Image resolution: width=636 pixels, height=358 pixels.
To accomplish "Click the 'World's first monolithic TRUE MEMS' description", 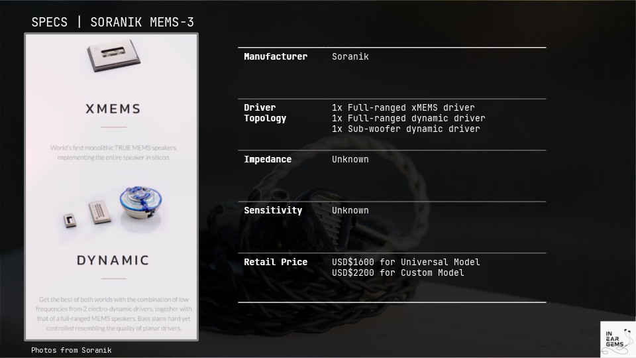I will click(x=113, y=152).
